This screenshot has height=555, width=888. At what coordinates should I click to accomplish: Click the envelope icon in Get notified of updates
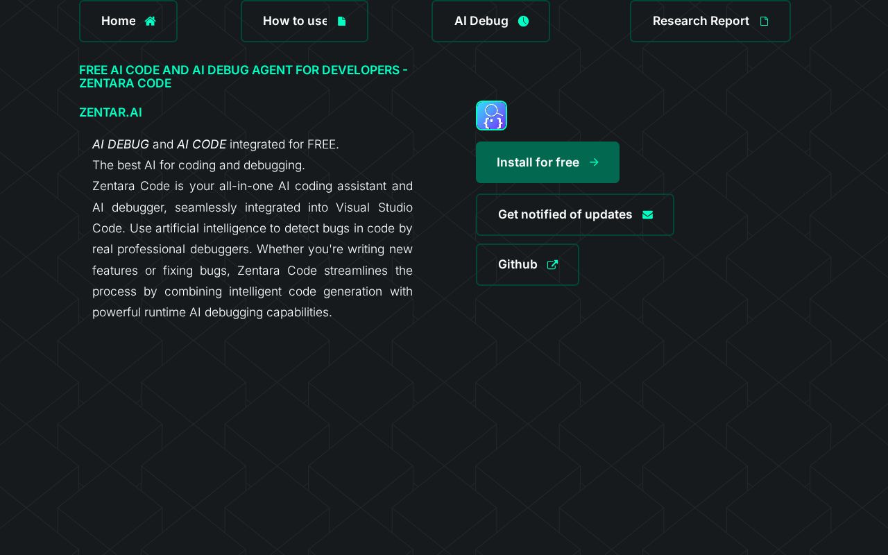(x=647, y=214)
